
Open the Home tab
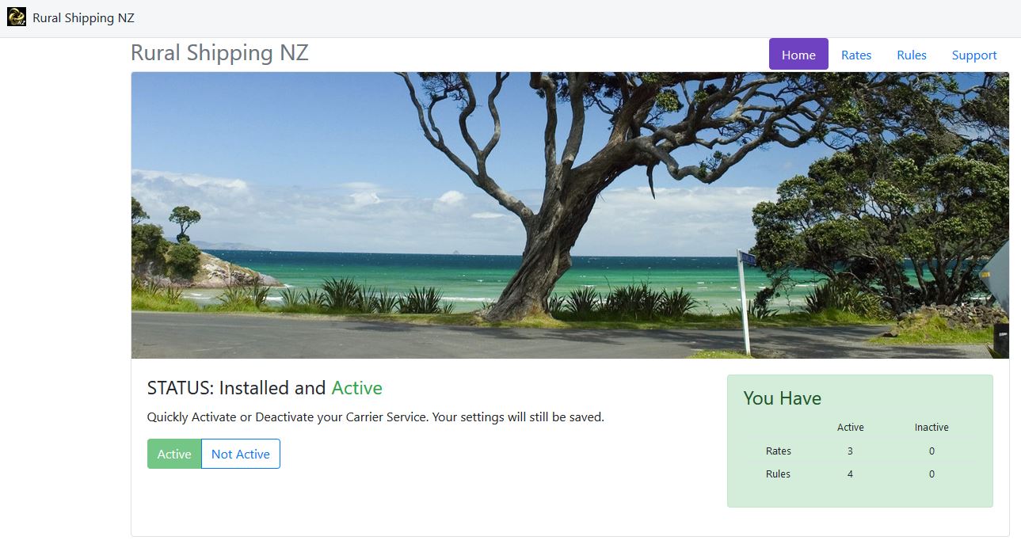[798, 55]
